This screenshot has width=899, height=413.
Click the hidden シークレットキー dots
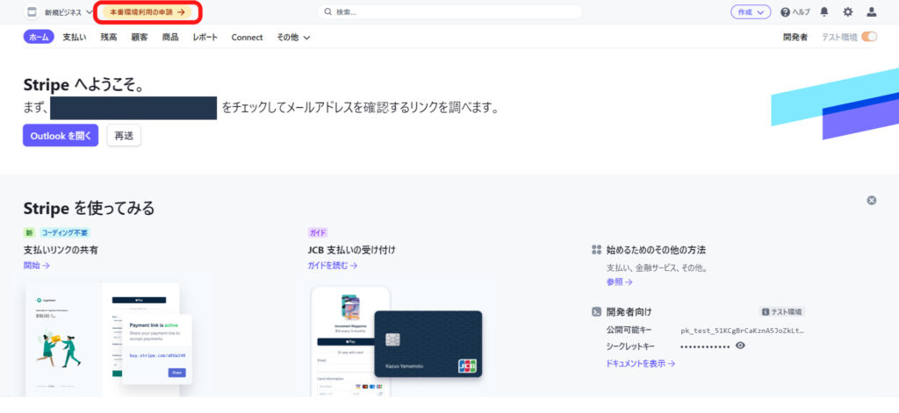(x=705, y=346)
